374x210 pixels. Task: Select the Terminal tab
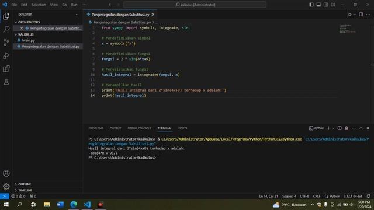(x=165, y=128)
